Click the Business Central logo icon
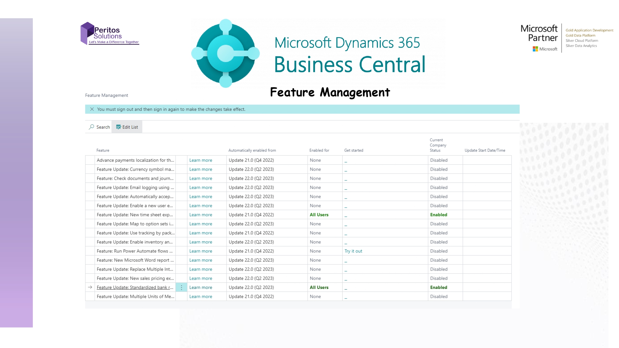Image resolution: width=619 pixels, height=348 pixels. 226,53
